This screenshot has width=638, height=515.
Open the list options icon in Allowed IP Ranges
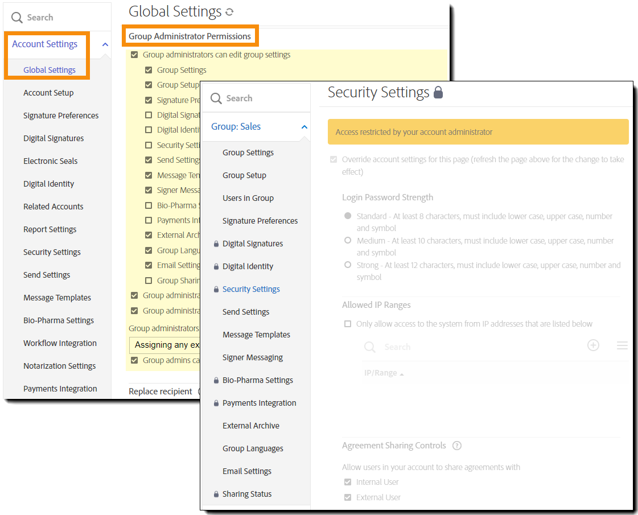click(621, 345)
